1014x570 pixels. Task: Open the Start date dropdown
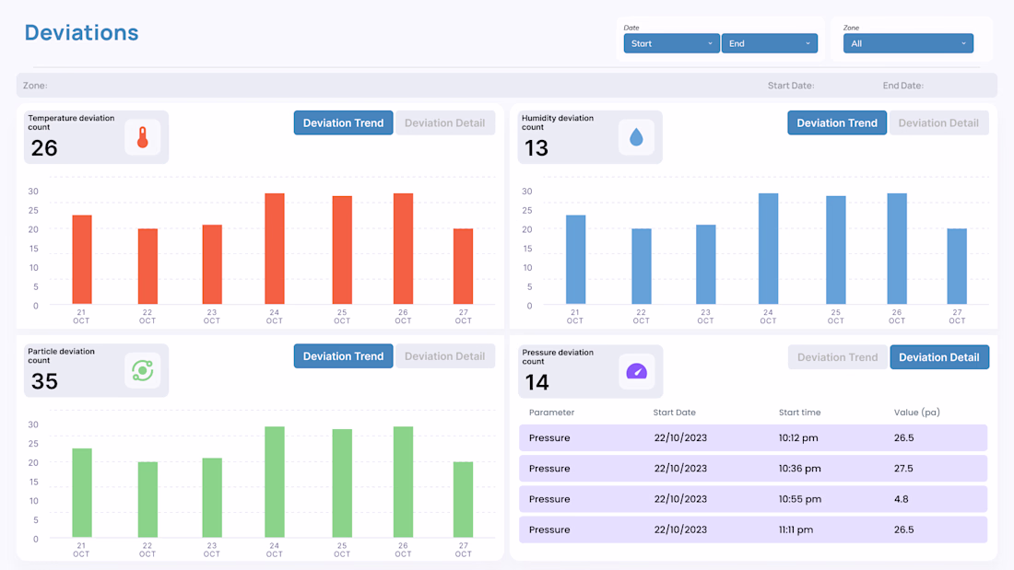click(671, 43)
